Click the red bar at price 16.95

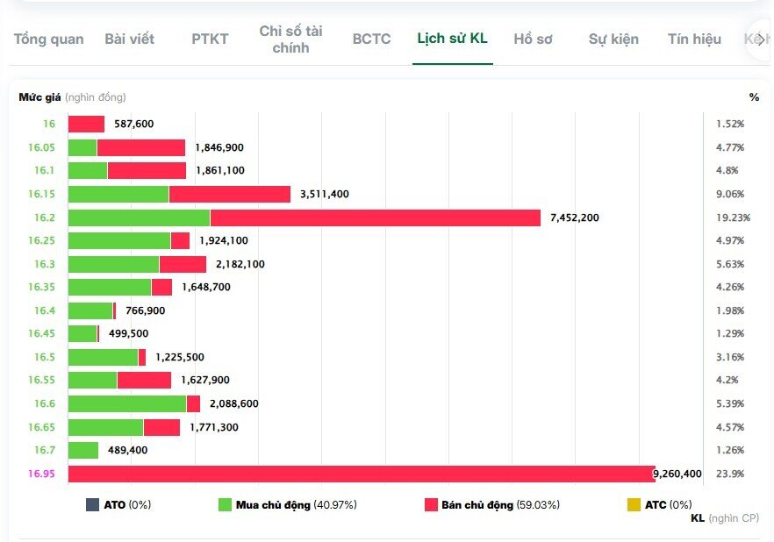[x=362, y=474]
